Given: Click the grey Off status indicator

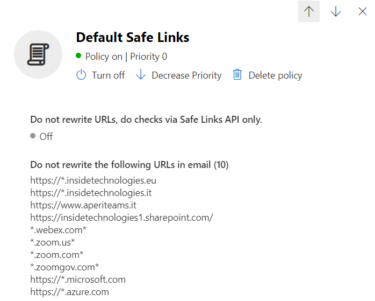Looking at the screenshot, I should (x=33, y=136).
